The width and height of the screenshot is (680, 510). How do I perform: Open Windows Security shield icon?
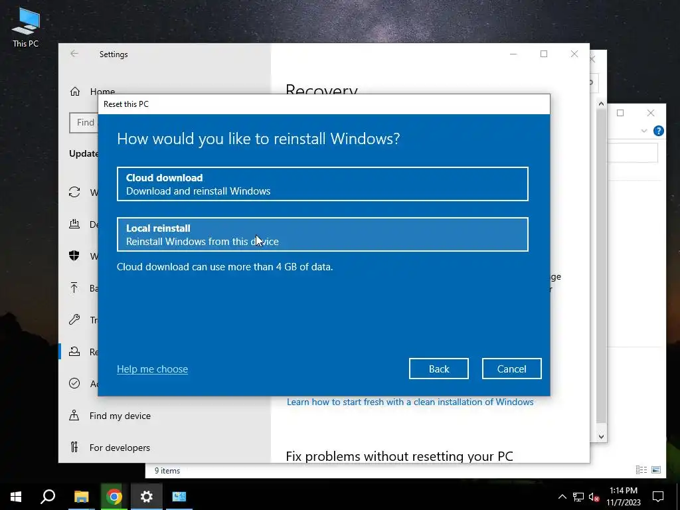(74, 256)
